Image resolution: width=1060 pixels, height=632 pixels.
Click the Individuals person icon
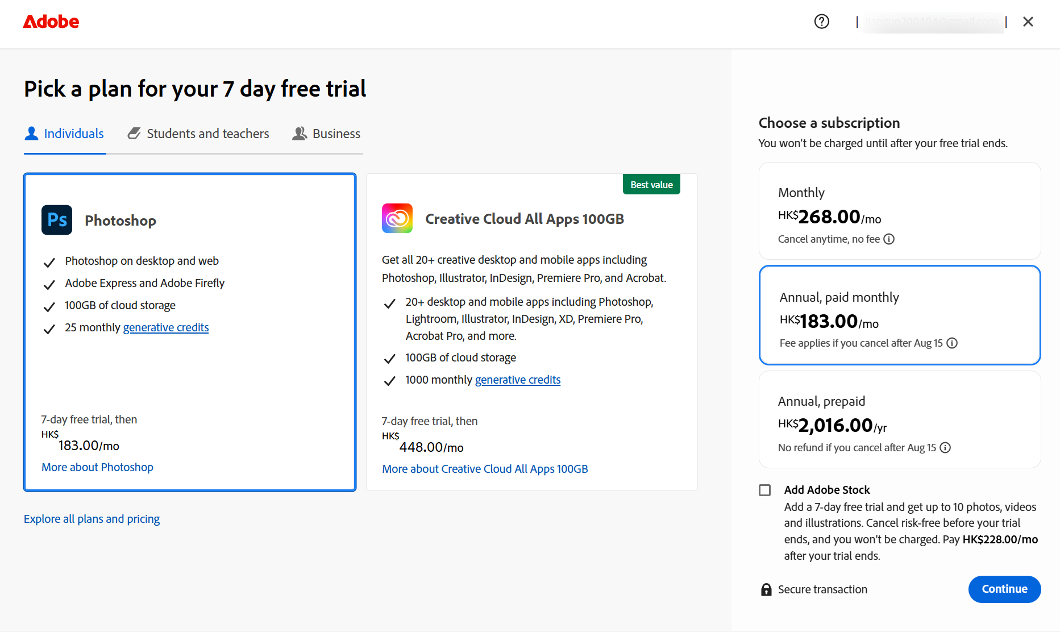pyautogui.click(x=32, y=134)
